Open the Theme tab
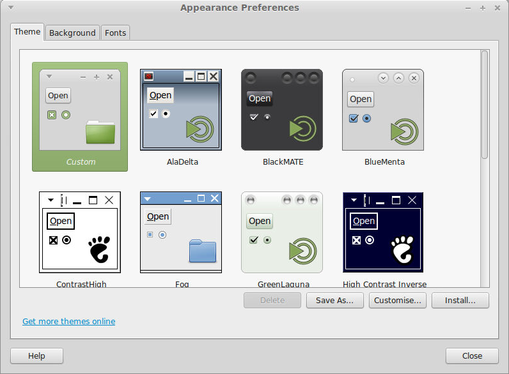Viewport: 509px width, 374px height. 27,32
